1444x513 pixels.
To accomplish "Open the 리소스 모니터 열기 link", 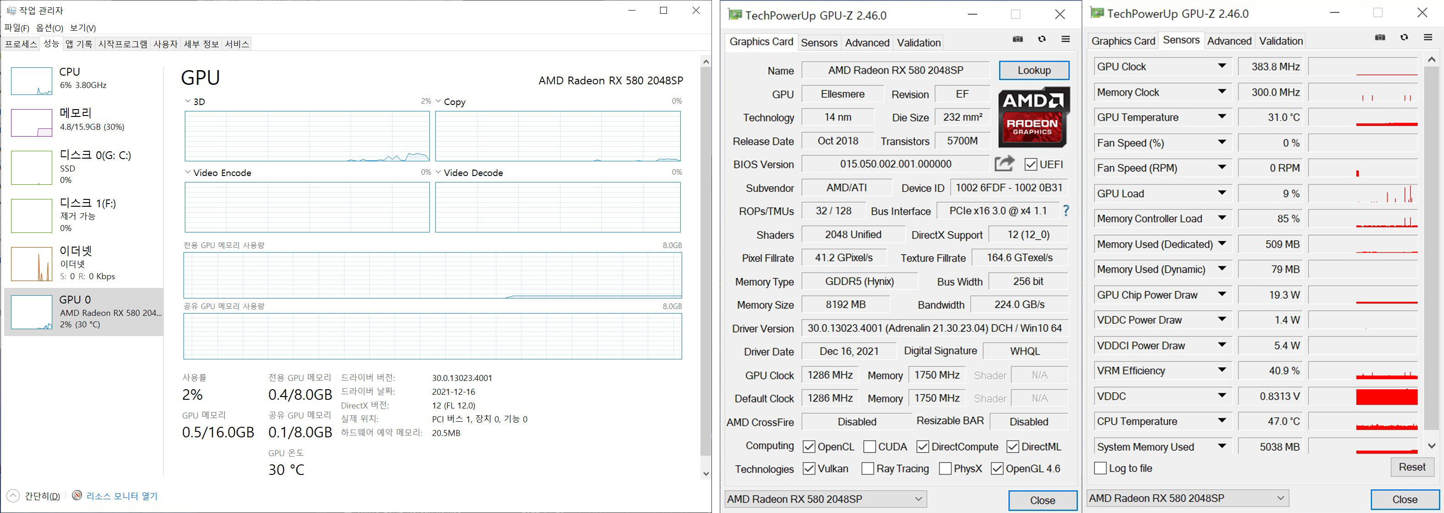I will point(122,496).
